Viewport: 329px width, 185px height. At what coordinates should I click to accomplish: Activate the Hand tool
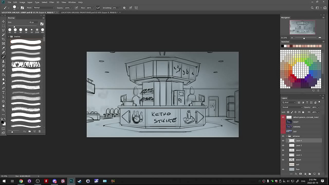coord(3,106)
